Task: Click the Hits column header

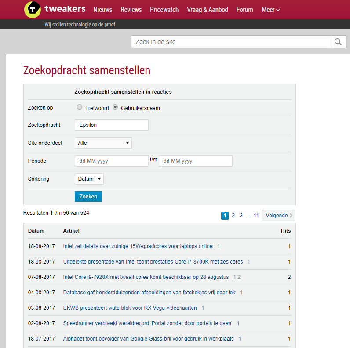Action: (286, 231)
